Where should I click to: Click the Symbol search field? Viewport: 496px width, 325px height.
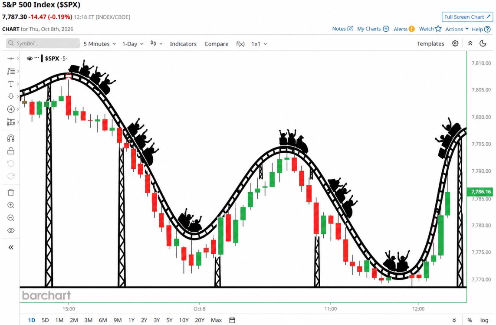43,43
